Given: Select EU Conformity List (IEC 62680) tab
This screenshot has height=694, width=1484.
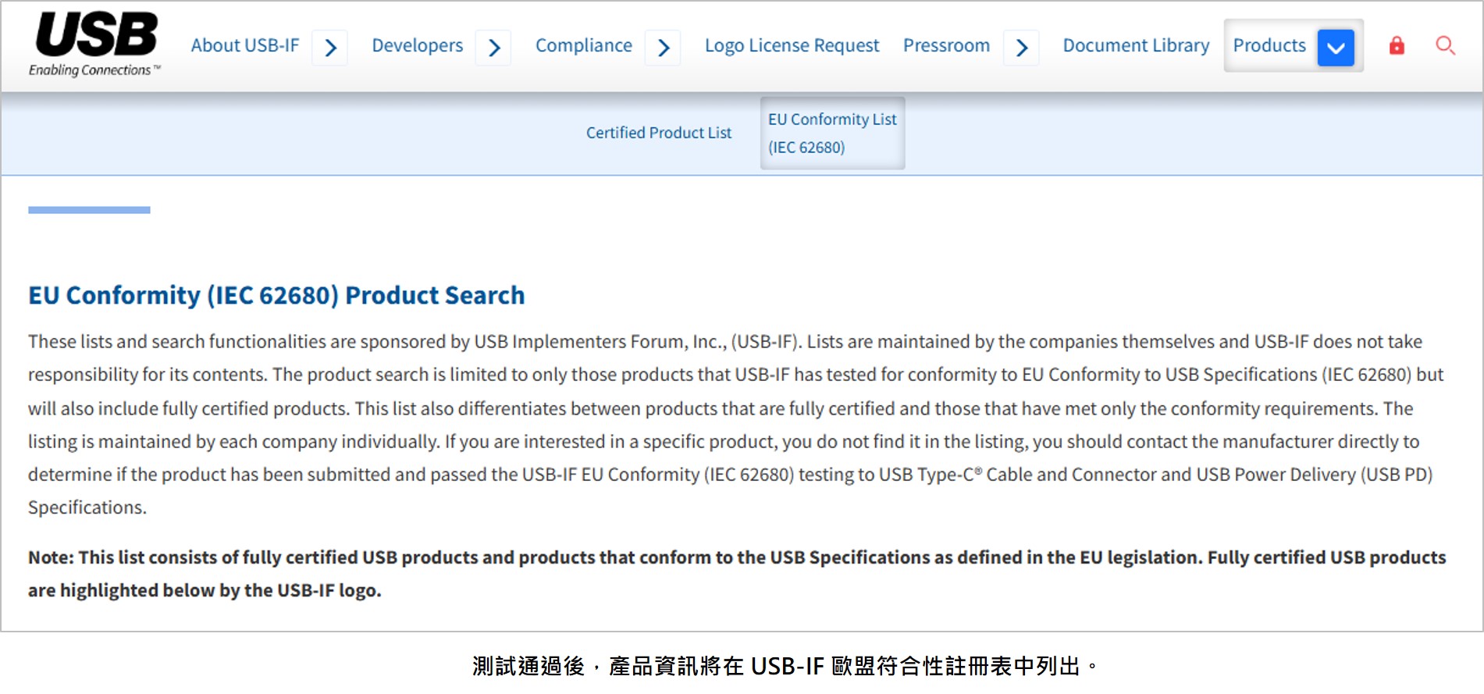Looking at the screenshot, I should [x=832, y=133].
